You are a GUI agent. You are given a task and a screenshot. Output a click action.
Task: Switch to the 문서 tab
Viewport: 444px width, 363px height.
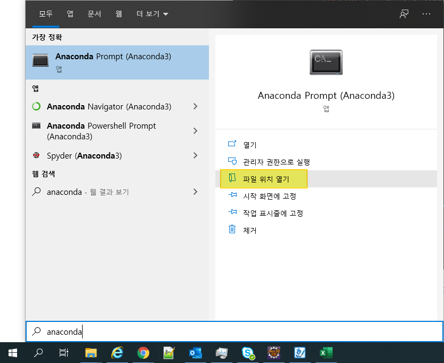(x=94, y=14)
